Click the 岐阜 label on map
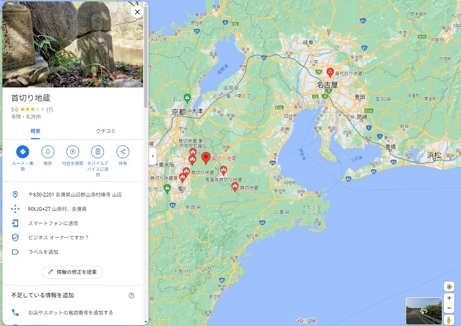The width and height of the screenshot is (461, 326). 308,43
